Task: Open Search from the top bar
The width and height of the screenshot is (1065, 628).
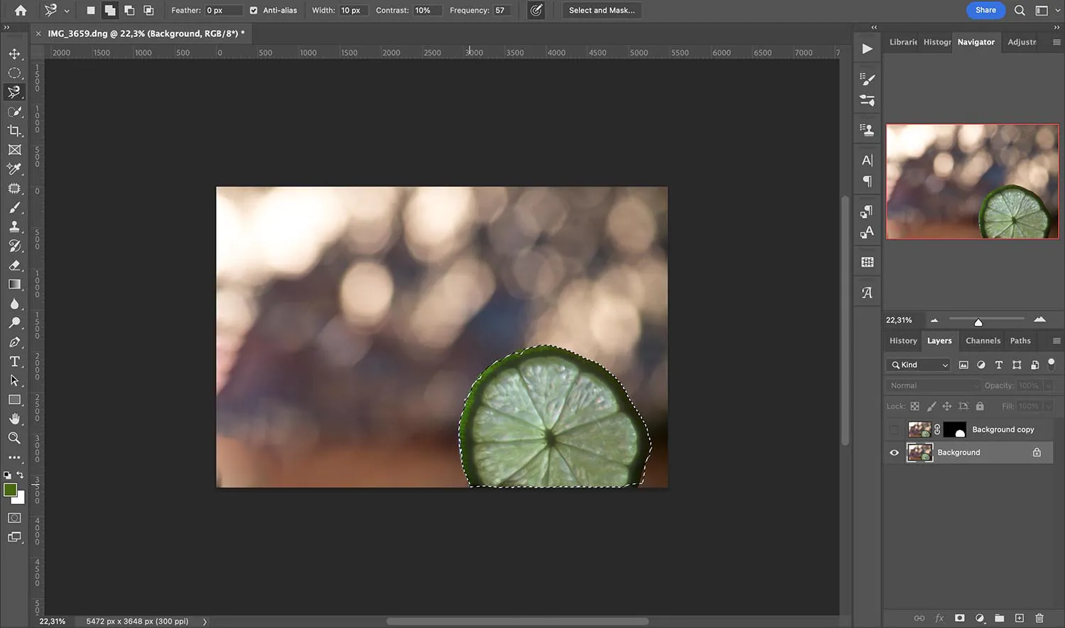Action: [x=1020, y=11]
